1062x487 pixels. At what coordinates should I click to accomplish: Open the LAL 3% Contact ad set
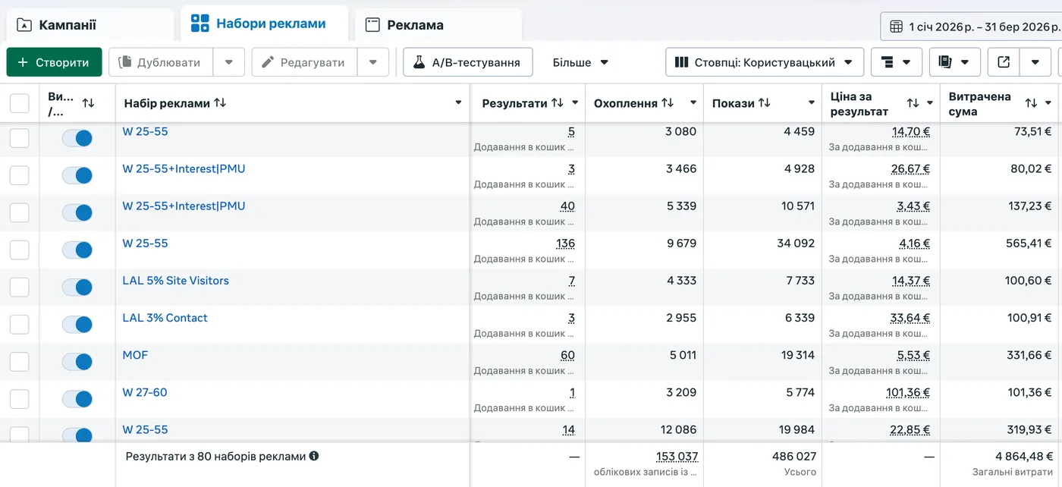165,318
